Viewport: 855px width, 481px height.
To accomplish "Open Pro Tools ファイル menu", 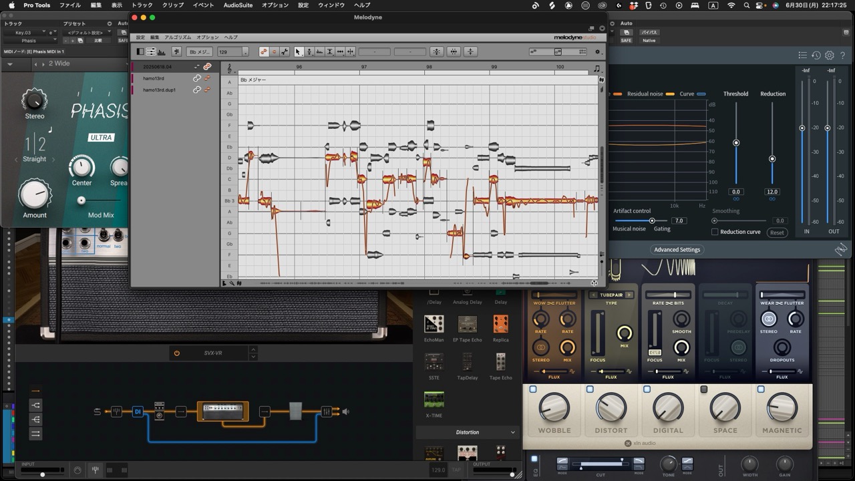I will click(70, 5).
